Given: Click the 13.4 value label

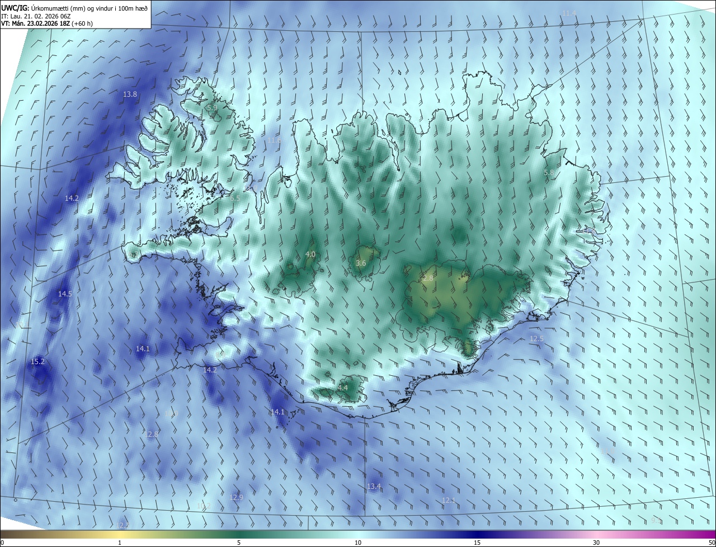Looking at the screenshot, I should point(374,487).
